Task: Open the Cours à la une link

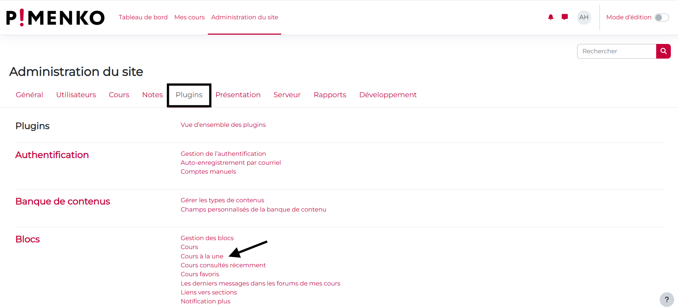Action: 202,256
